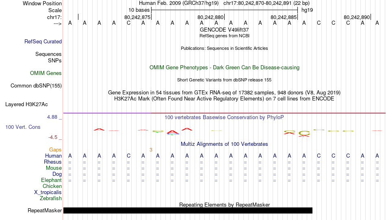Select the Layered H3K27Ac track label

[x=26, y=105]
